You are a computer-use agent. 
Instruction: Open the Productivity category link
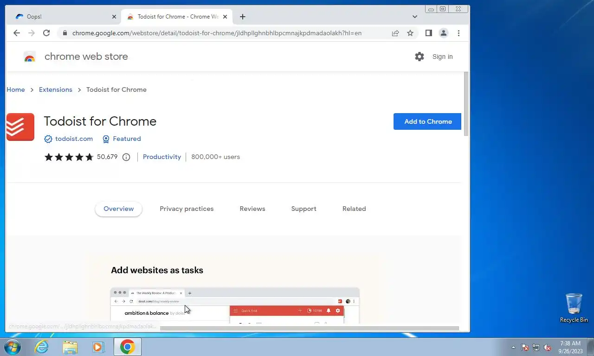pos(162,157)
